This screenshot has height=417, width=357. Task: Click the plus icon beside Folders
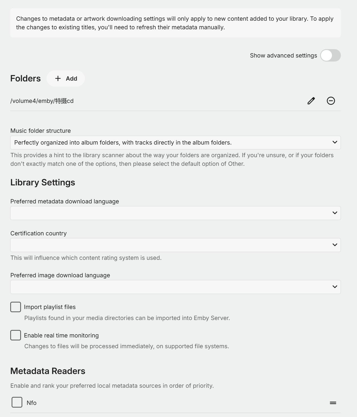pos(58,78)
